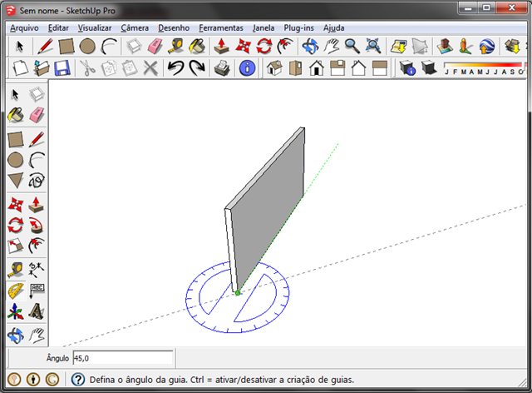The width and height of the screenshot is (532, 393).
Task: Switch to Back view icon
Action: [x=358, y=68]
